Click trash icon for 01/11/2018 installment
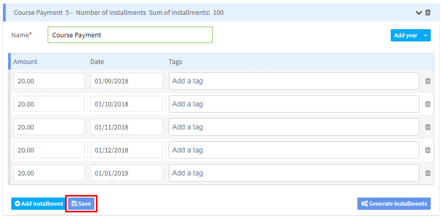Image resolution: width=442 pixels, height=218 pixels. [x=428, y=127]
